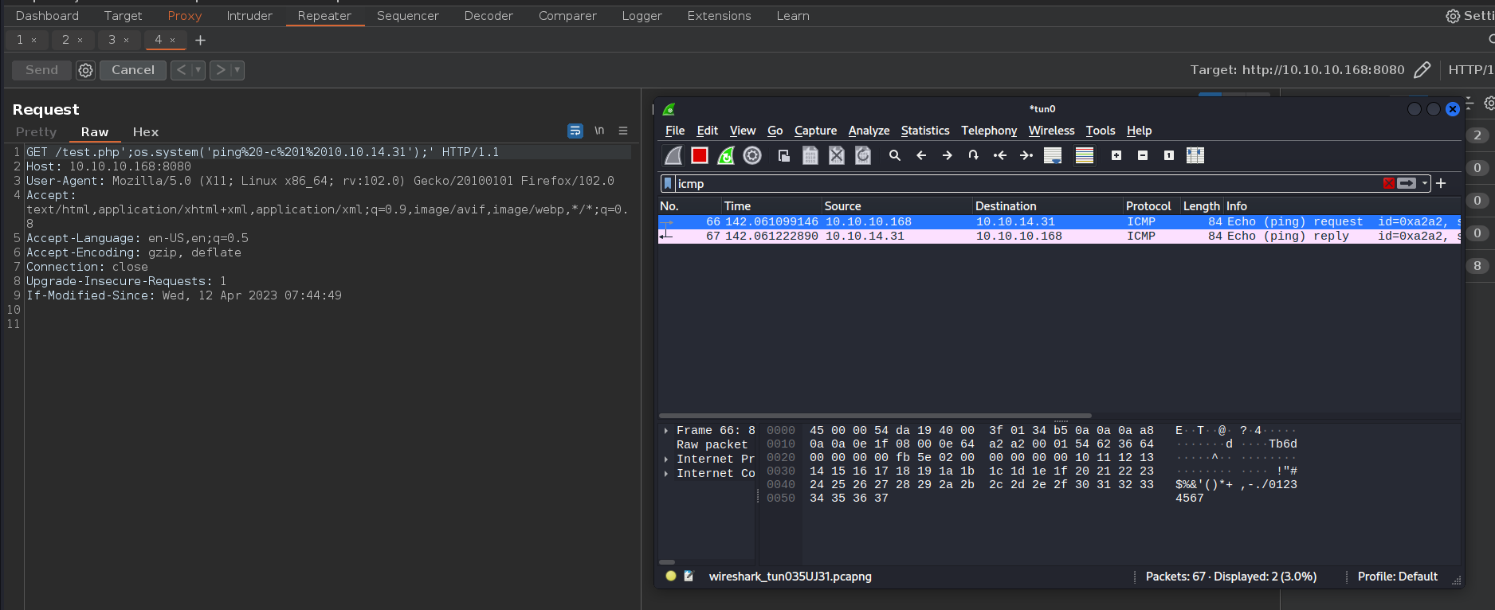Expand the Internet Pr tree item

click(666, 459)
